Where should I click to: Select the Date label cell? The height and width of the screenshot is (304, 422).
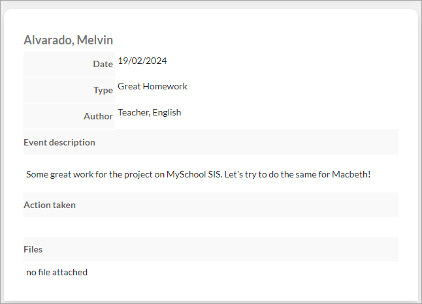tap(69, 64)
